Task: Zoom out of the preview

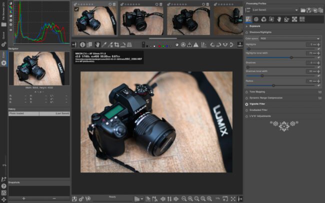Action: coord(184,199)
